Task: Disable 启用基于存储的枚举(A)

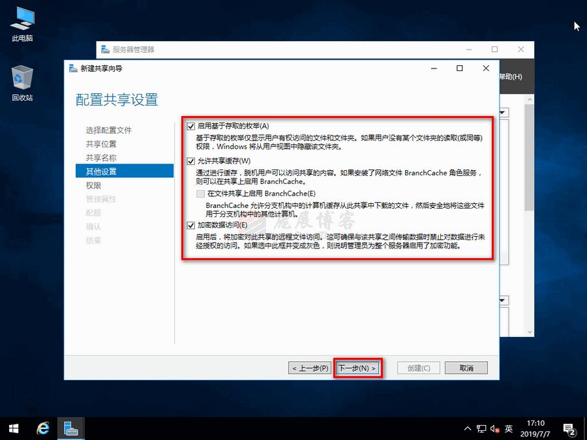Action: coord(190,125)
